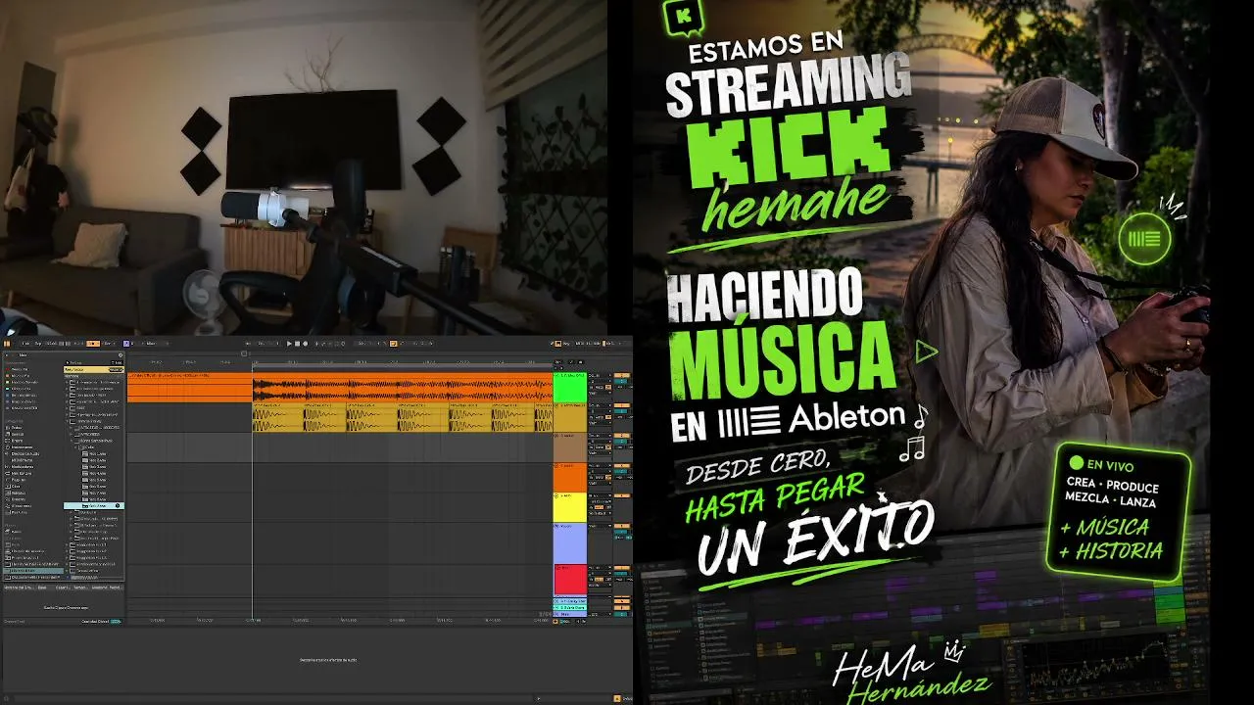The image size is (1254, 705).
Task: Toggle the track activator on the green track
Action: (622, 375)
